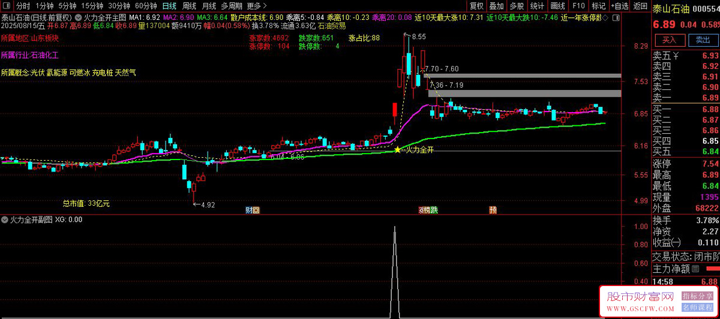This screenshot has height=319, width=720.
Task: Click the 多股 multi-stock button
Action: (517, 6)
